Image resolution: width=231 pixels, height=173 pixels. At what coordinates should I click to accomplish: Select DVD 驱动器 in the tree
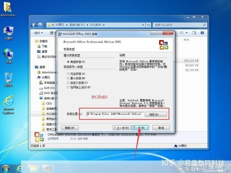[x=48, y=93]
